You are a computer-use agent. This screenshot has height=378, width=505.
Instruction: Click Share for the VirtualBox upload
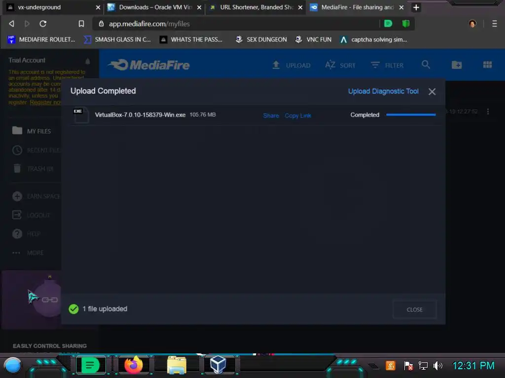tap(271, 115)
